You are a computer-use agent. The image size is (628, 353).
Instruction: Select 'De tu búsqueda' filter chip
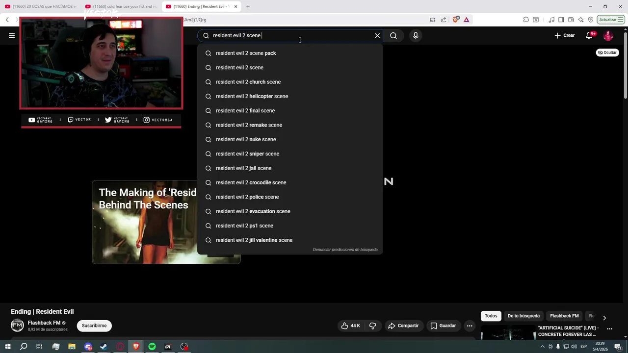point(523,316)
